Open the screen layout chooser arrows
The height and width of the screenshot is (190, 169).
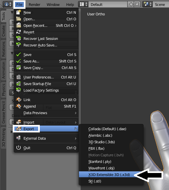click(x=86, y=5)
